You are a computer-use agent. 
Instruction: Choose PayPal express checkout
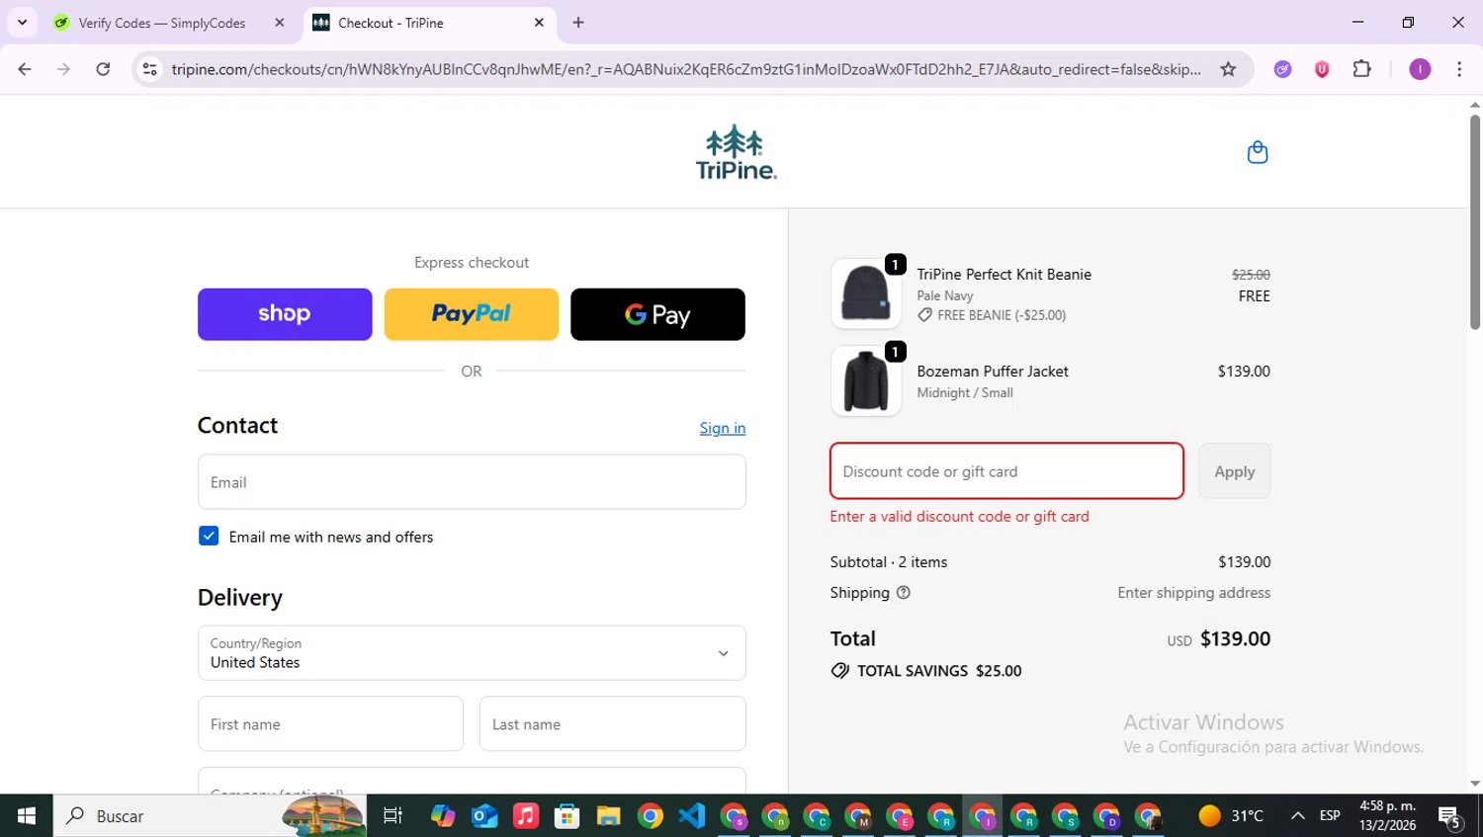472,314
